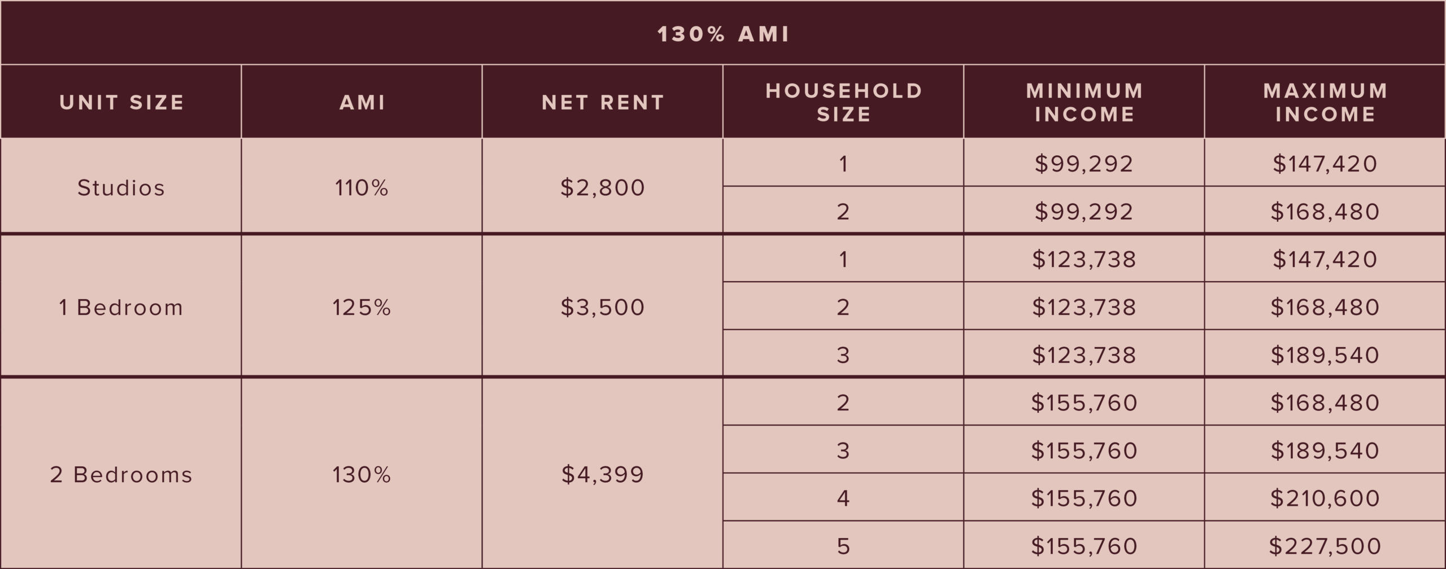Viewport: 1446px width, 569px height.
Task: Select the $3,500 net rent cell
Action: (x=603, y=307)
